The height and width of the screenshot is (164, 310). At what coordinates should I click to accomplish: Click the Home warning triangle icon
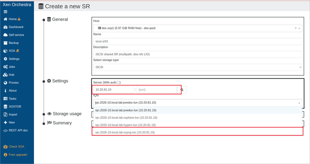click(19, 19)
